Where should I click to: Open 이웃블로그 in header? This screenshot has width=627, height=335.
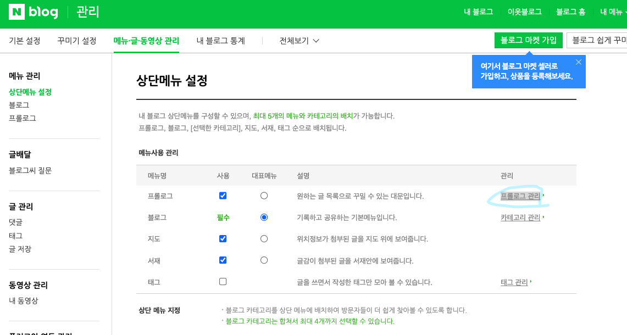pyautogui.click(x=525, y=12)
